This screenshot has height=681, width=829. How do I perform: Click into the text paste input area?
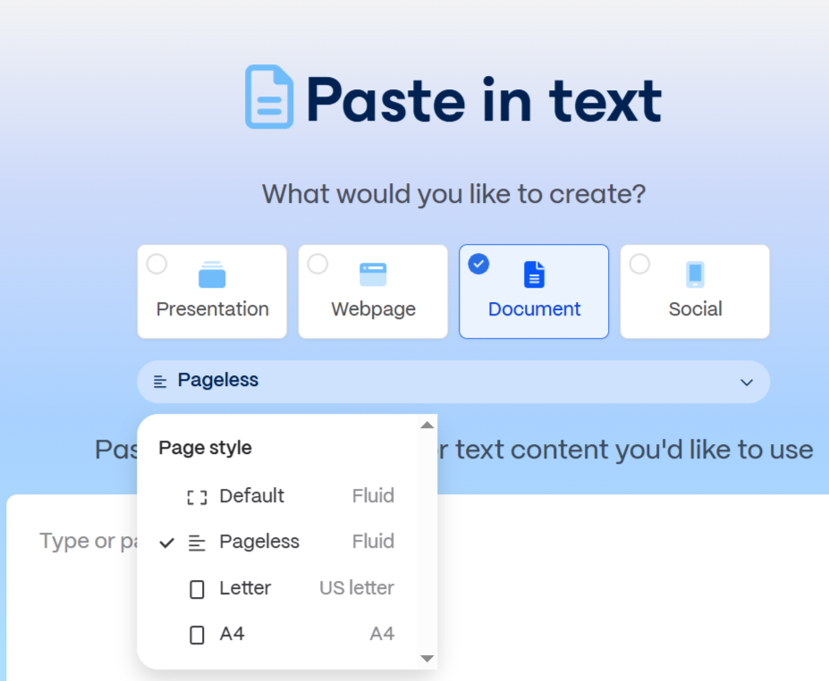coord(626,581)
